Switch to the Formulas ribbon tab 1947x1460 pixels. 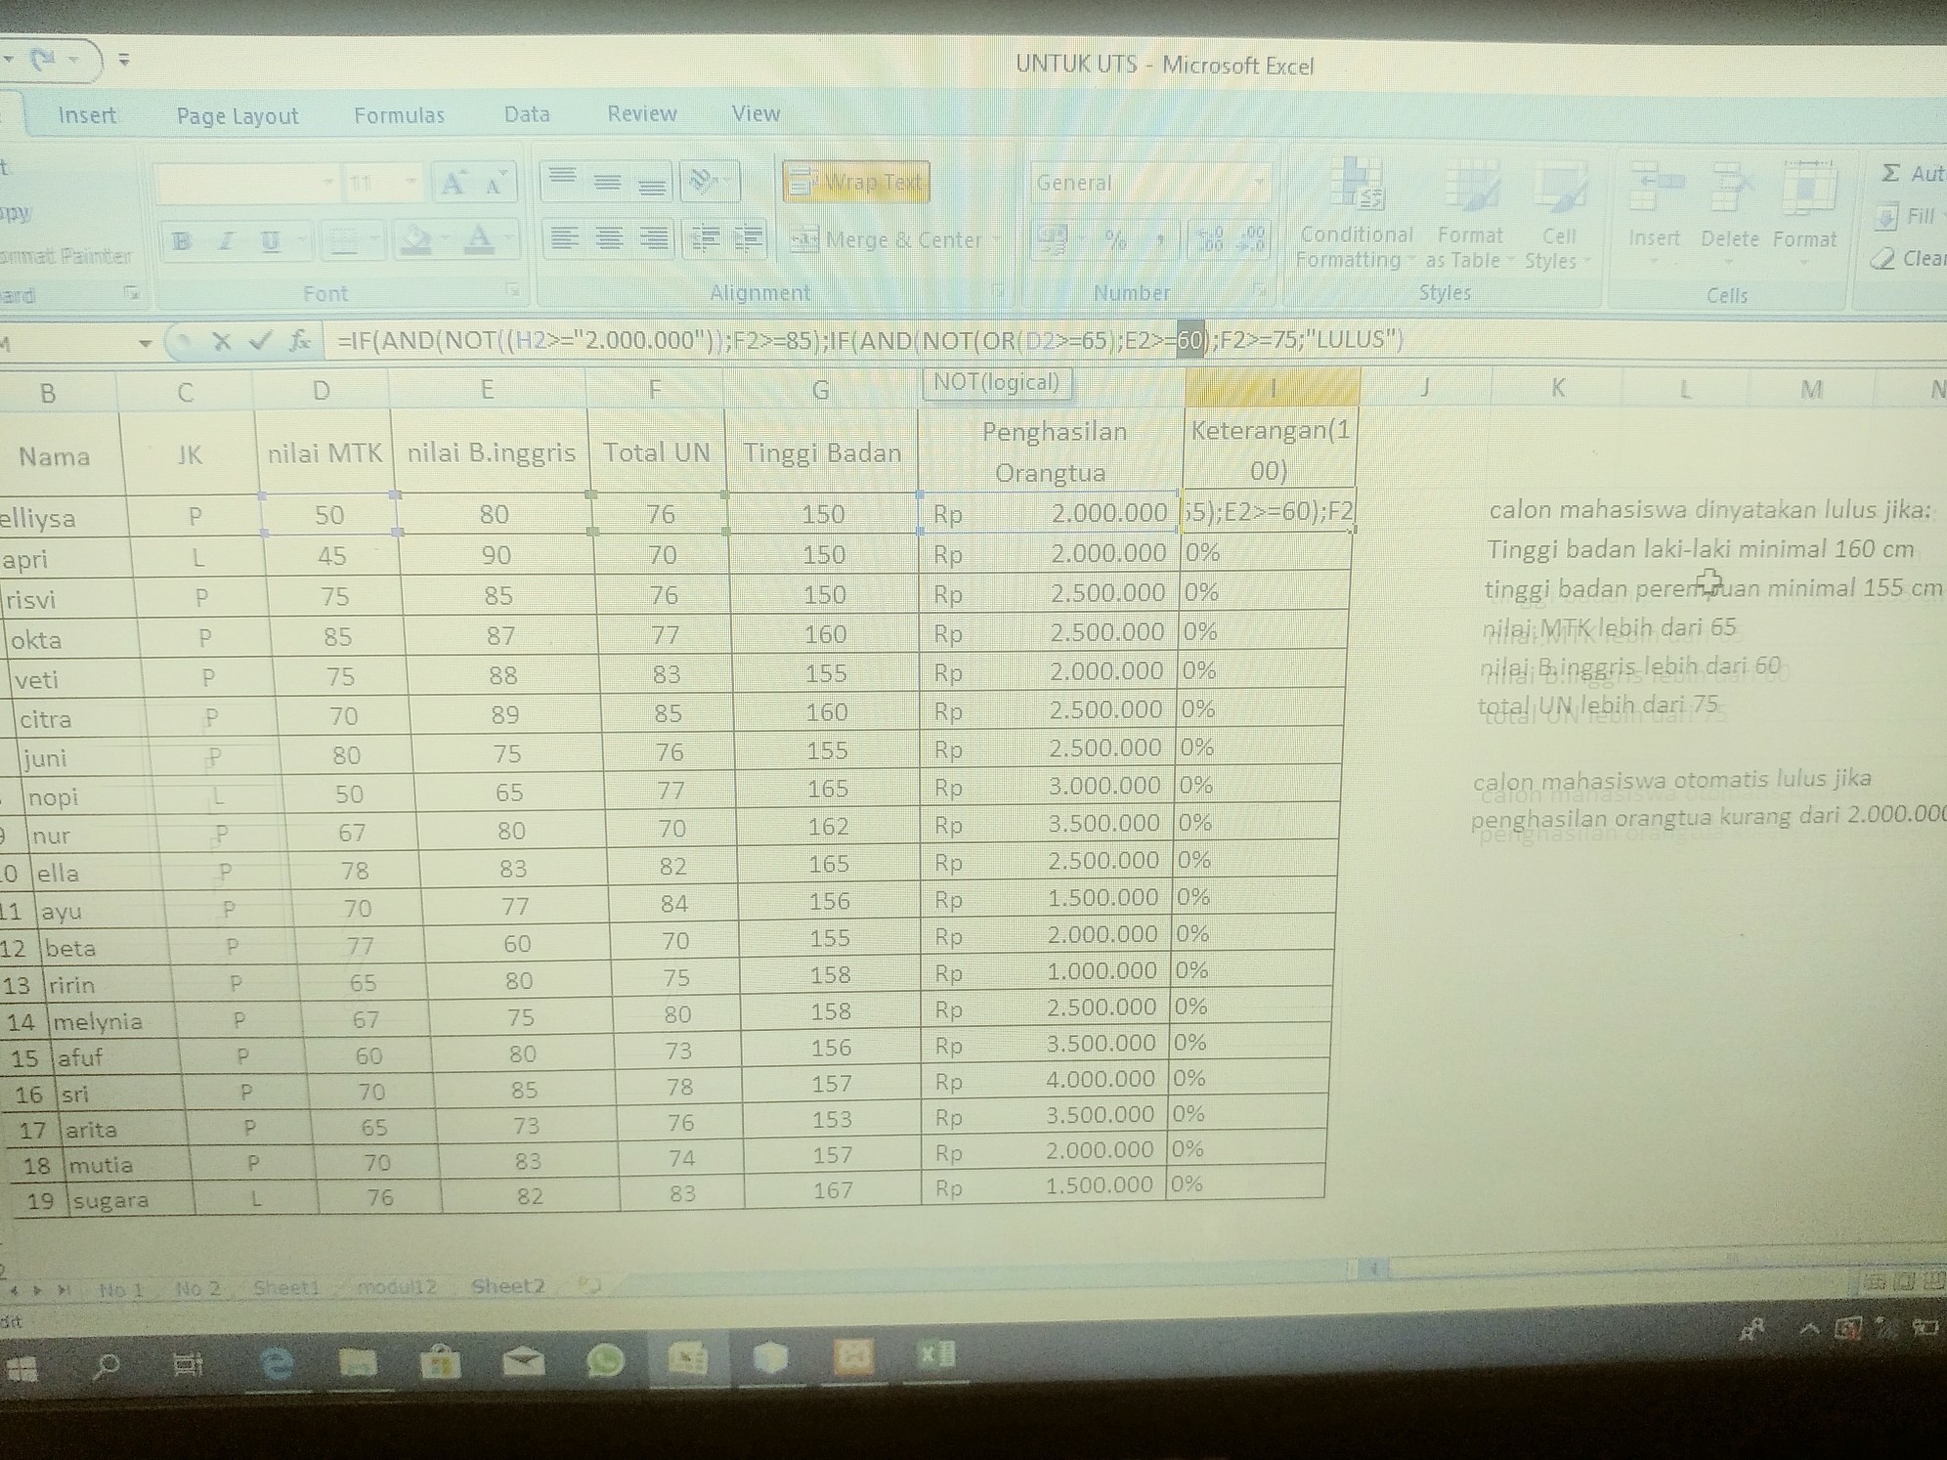click(399, 115)
